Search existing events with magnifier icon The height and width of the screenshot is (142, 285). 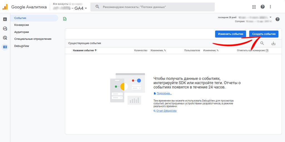(x=262, y=43)
